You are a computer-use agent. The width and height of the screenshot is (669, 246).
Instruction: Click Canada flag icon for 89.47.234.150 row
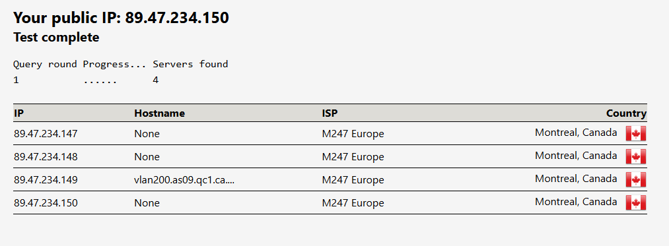pyautogui.click(x=636, y=202)
